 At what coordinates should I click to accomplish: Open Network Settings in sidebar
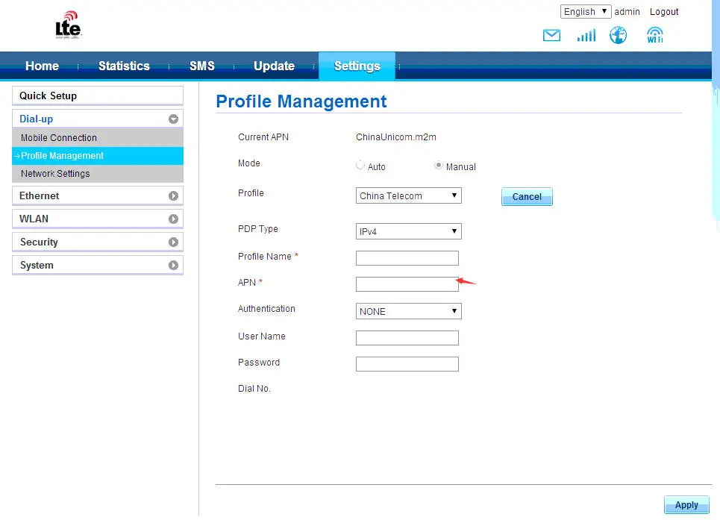[97, 174]
